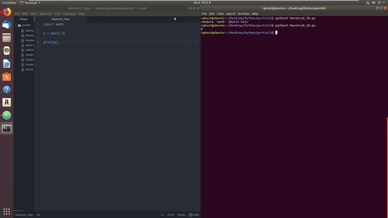Open the Help dock icon
This screenshot has height=218, width=388.
point(7,90)
